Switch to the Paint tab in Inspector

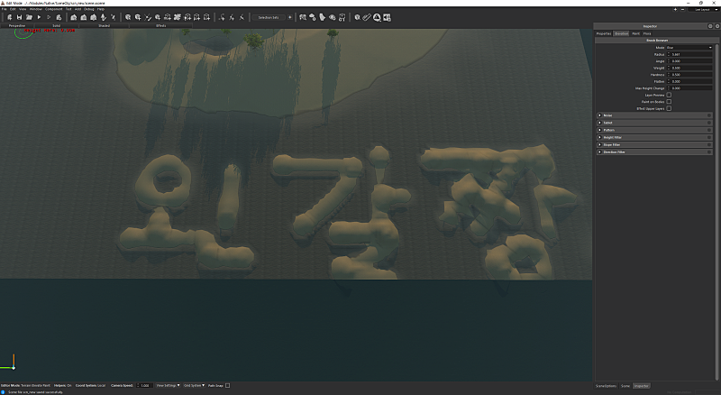click(x=635, y=33)
